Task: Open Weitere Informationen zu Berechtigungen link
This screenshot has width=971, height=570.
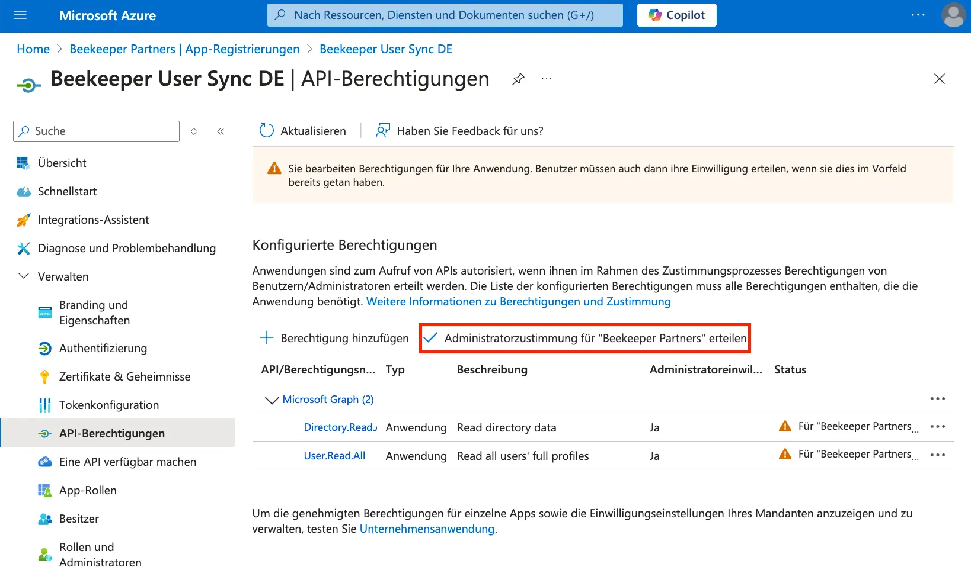Action: pyautogui.click(x=519, y=301)
